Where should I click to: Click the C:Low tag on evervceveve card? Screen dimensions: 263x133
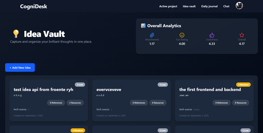click(163, 84)
